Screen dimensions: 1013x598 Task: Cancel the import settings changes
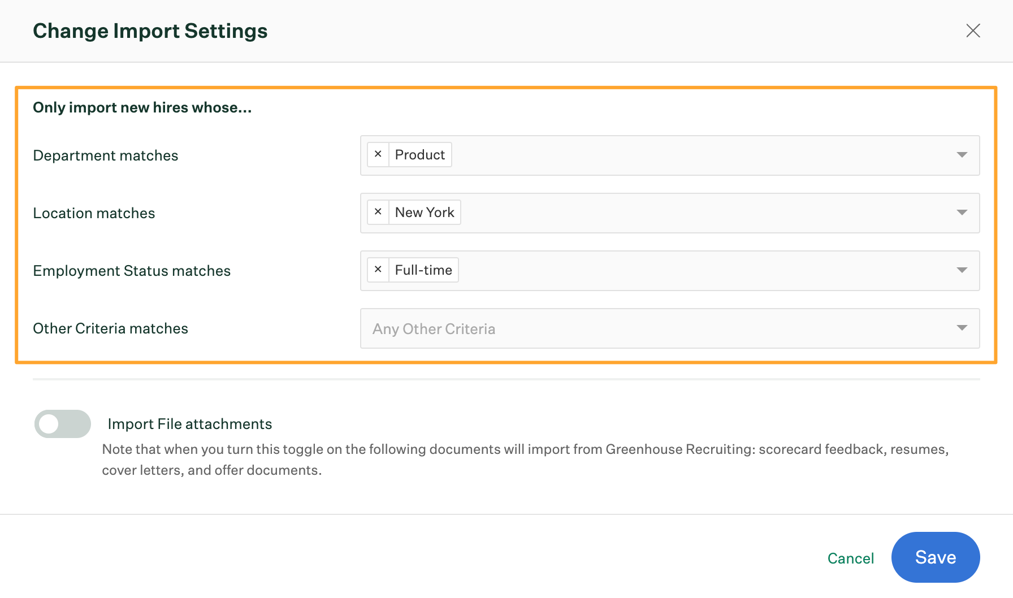[851, 558]
